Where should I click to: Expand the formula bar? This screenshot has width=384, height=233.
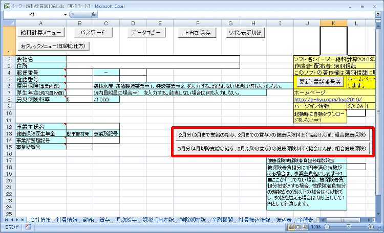click(379, 15)
